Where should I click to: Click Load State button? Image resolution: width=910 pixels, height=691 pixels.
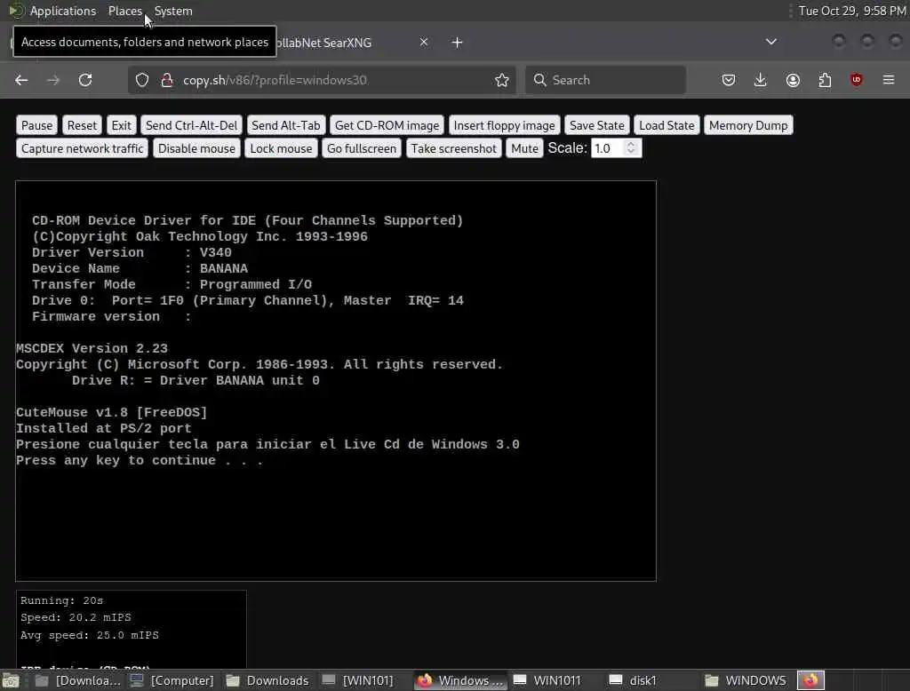pyautogui.click(x=667, y=125)
